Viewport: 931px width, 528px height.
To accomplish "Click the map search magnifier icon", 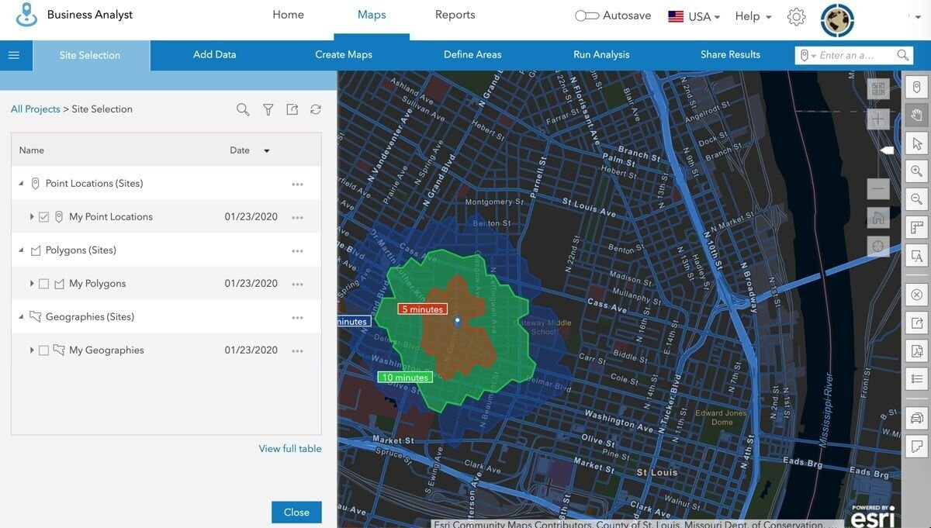I will (902, 55).
